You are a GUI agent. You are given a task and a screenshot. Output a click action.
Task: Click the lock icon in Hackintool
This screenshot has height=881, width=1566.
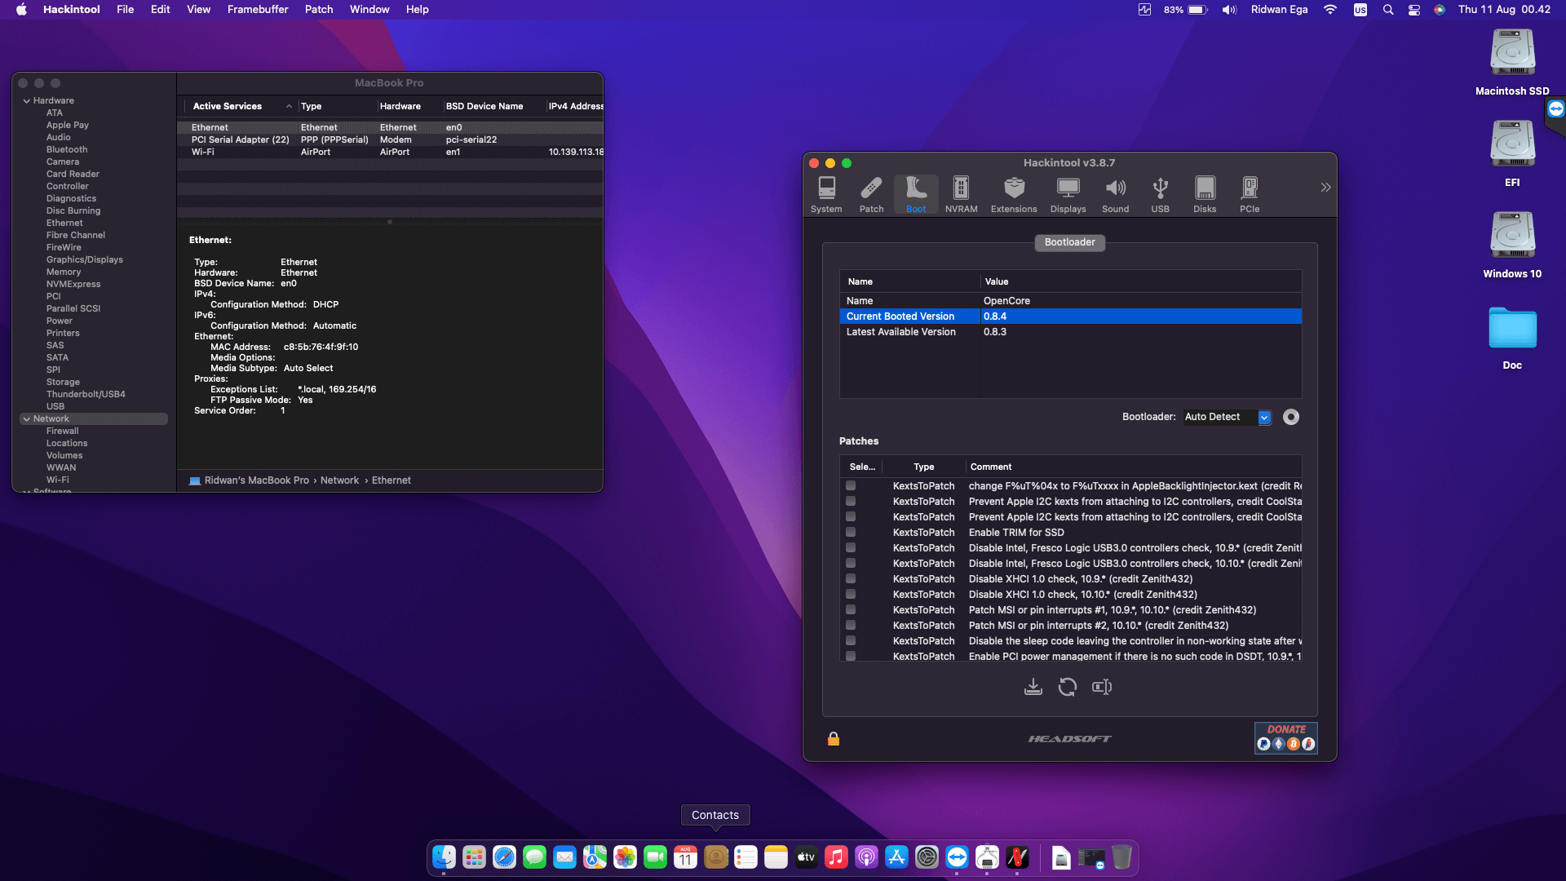click(833, 739)
